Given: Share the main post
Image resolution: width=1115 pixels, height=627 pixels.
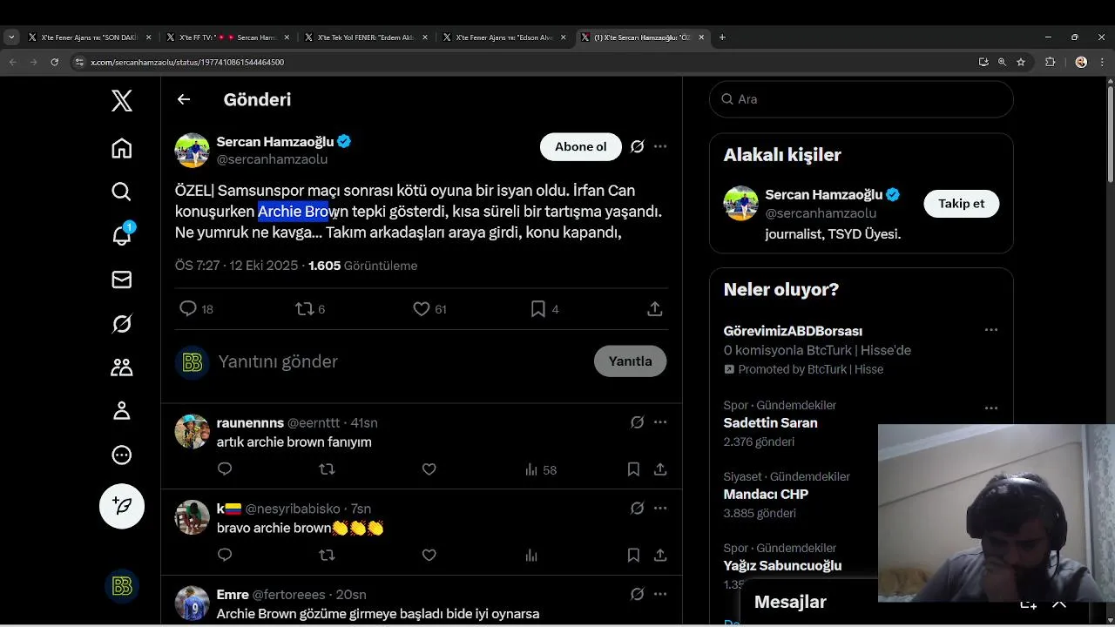Looking at the screenshot, I should point(655,309).
